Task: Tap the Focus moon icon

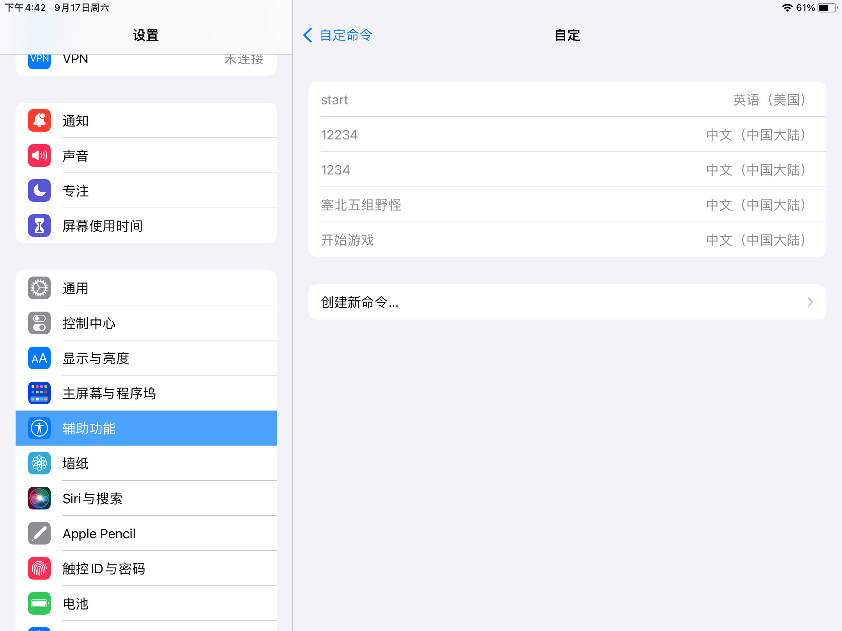Action: pyautogui.click(x=39, y=191)
